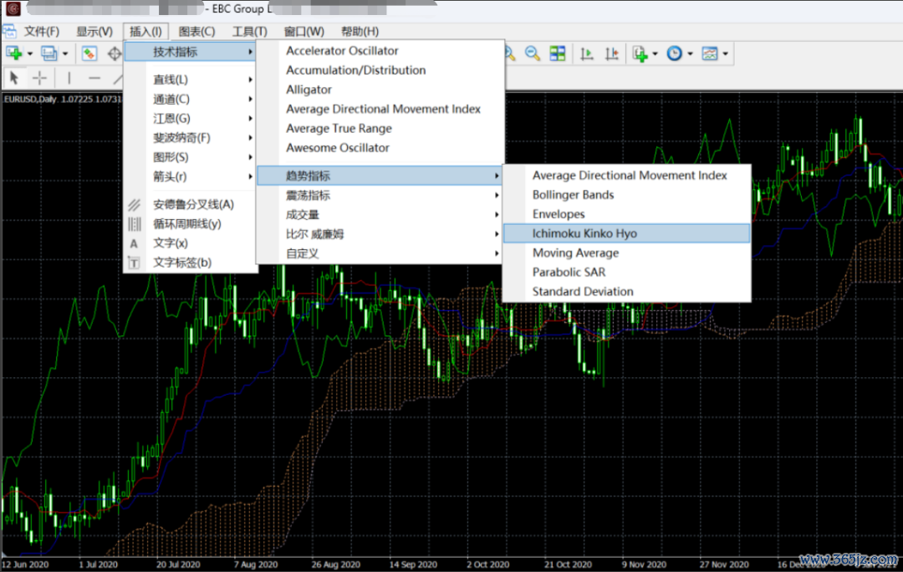
Task: Select the arrow Cursor tool
Action: 14,77
